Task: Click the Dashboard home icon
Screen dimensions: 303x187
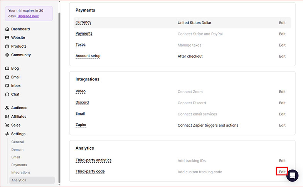Action: pos(7,29)
